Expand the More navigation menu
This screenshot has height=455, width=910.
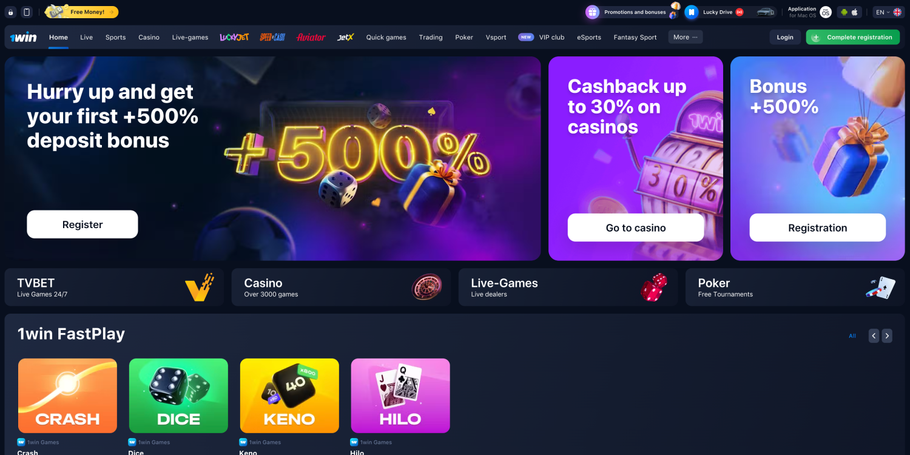(x=686, y=37)
